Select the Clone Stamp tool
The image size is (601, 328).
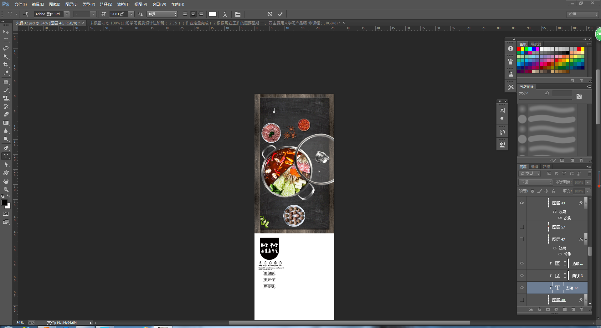tap(6, 98)
